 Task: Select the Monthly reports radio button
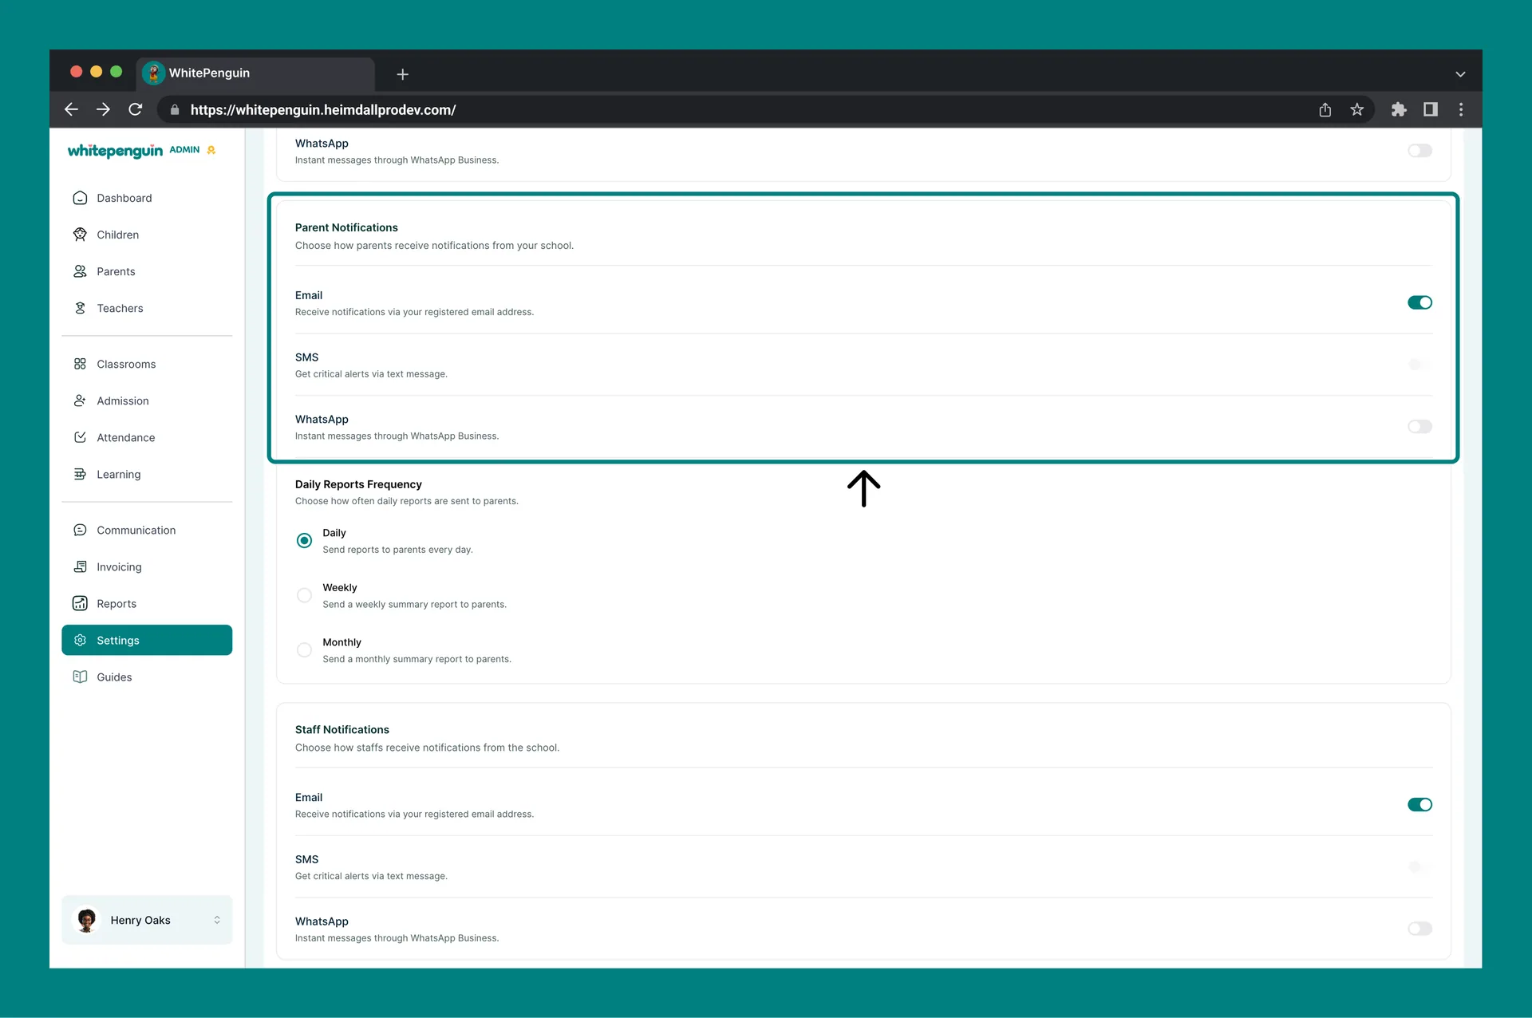coord(304,649)
